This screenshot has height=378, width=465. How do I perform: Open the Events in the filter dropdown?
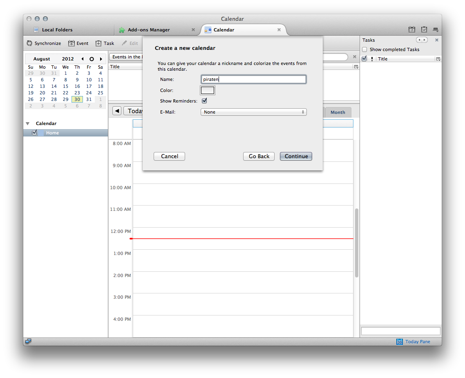(126, 57)
